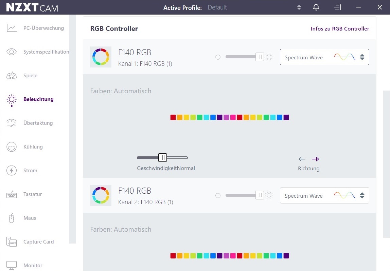Click the NZXT CAM logo

[32, 7]
